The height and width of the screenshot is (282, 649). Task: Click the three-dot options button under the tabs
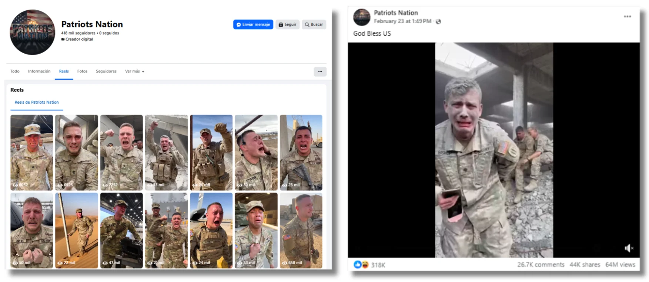[320, 71]
